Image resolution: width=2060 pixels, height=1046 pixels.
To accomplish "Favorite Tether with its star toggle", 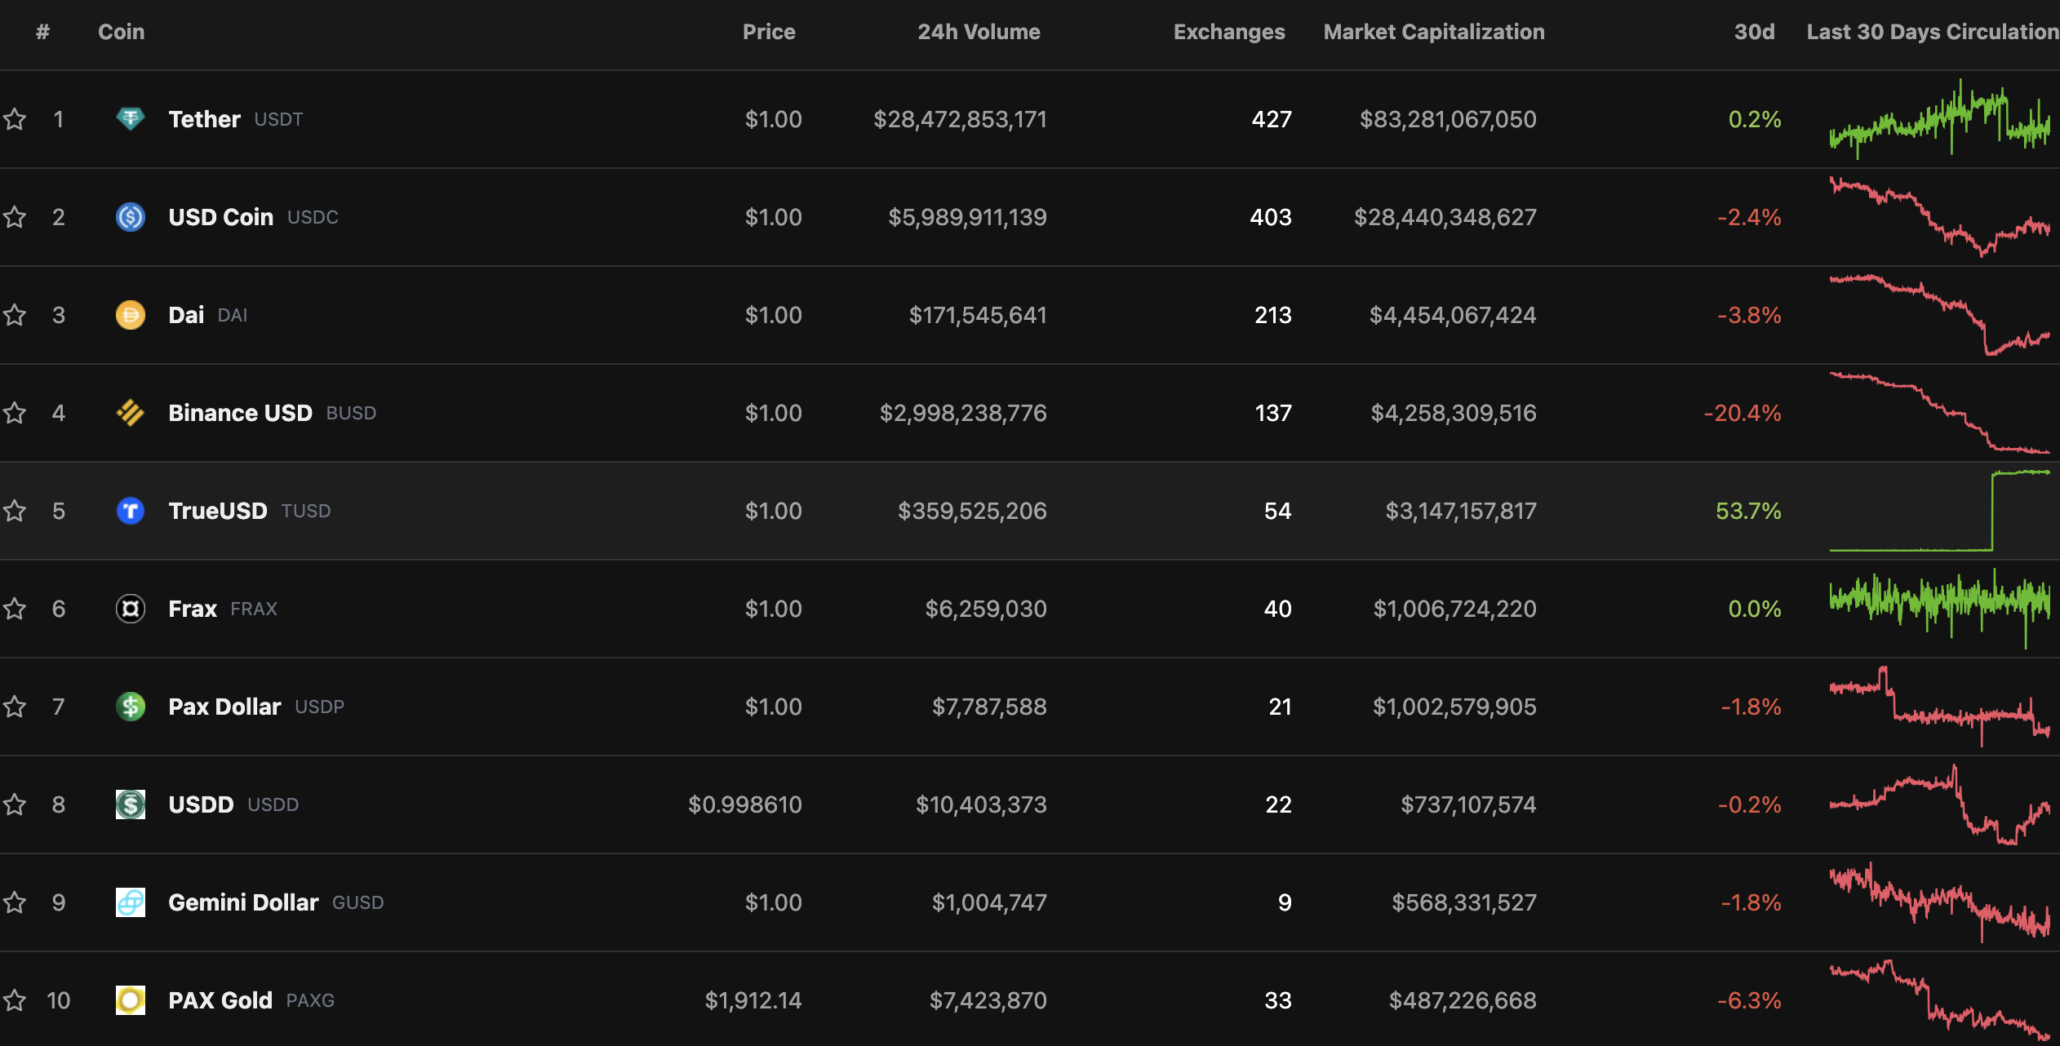I will pos(15,119).
